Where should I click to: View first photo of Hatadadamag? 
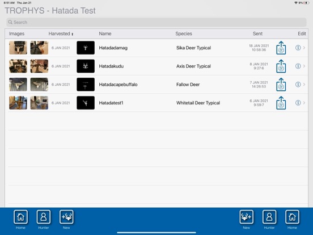click(x=18, y=48)
